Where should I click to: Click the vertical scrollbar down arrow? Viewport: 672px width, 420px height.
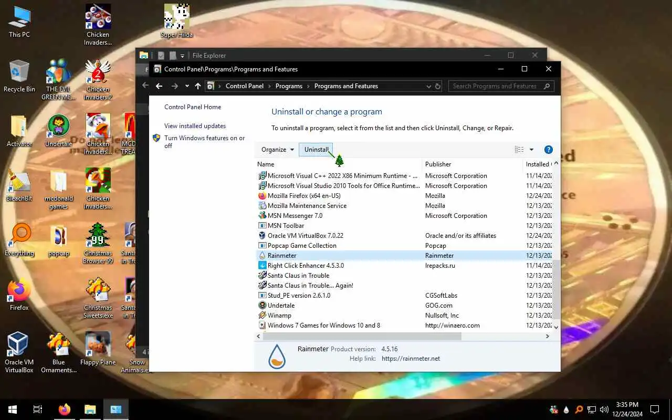556,327
